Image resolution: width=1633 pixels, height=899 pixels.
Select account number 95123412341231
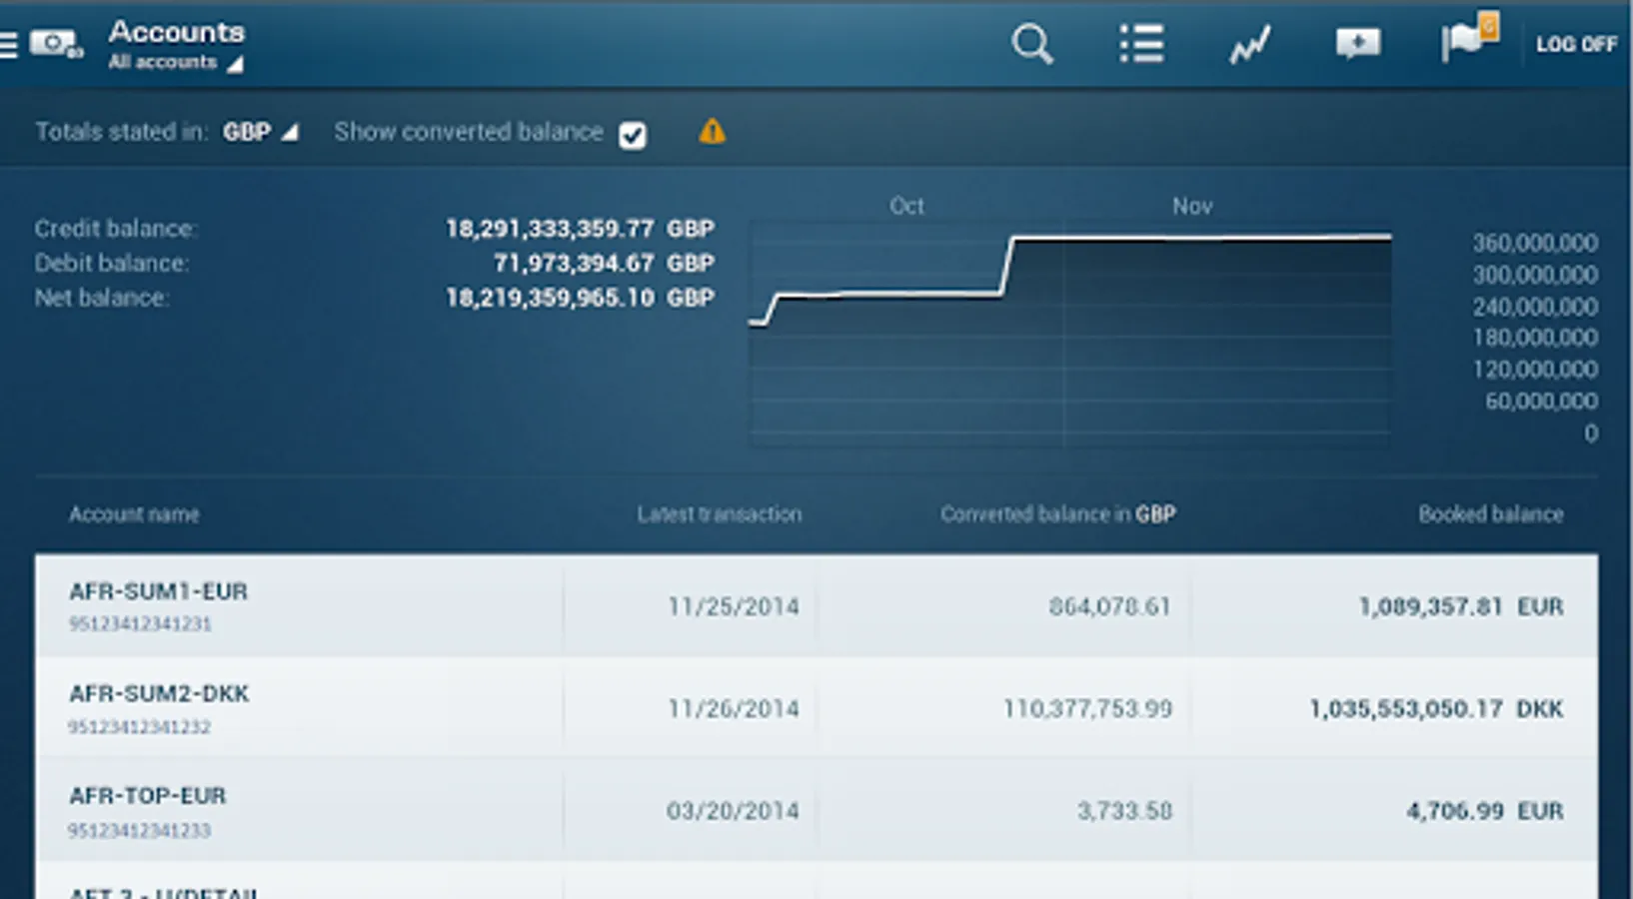click(x=140, y=624)
